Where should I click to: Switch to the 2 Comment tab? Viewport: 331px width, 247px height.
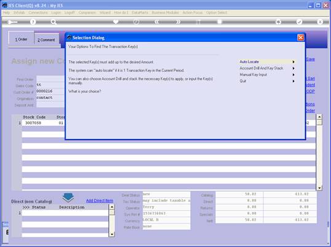tap(46, 39)
